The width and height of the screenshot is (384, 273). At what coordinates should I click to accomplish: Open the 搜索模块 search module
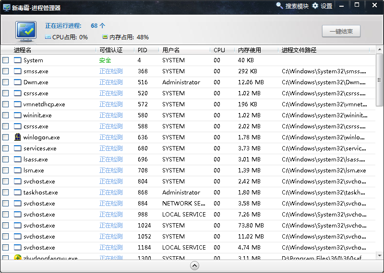coord(292,6)
